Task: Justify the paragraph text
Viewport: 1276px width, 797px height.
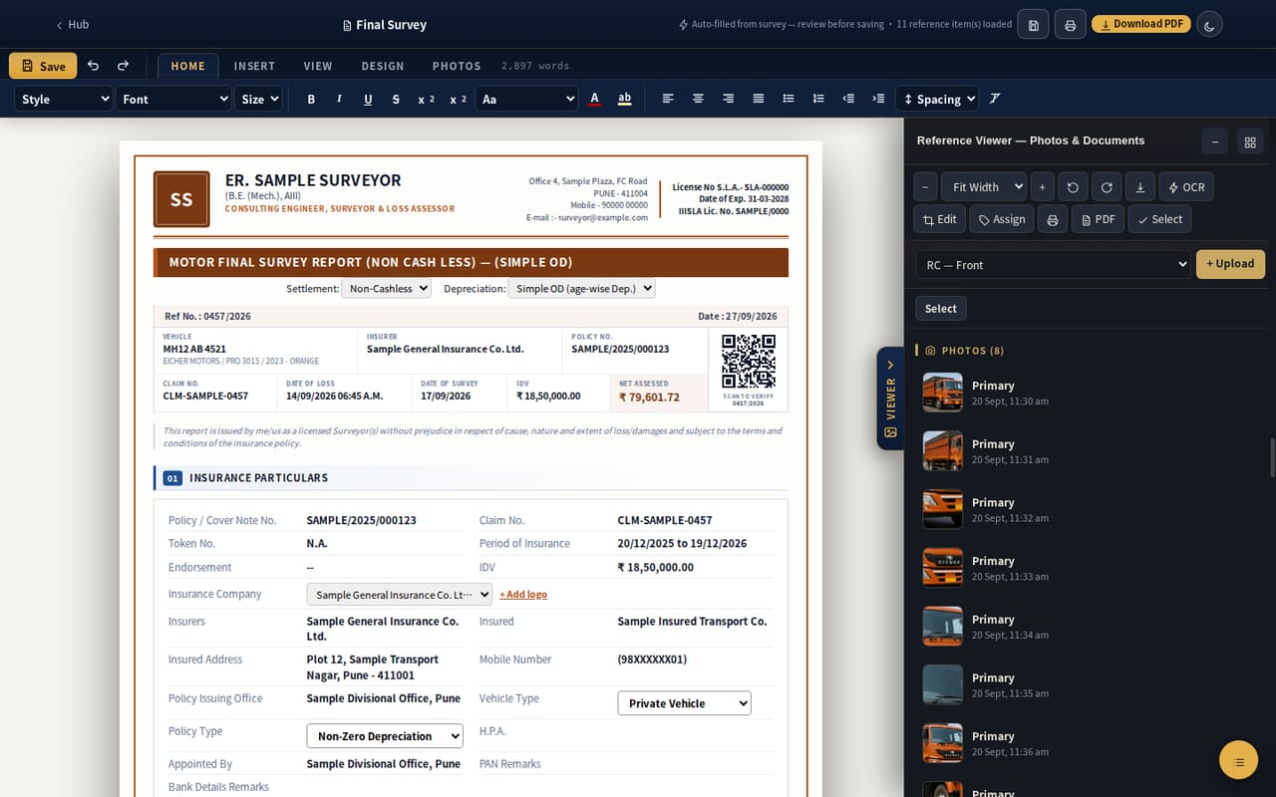Action: pyautogui.click(x=759, y=99)
